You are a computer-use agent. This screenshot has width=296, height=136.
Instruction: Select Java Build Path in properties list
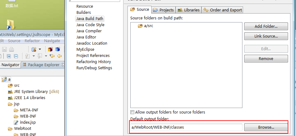point(90,18)
